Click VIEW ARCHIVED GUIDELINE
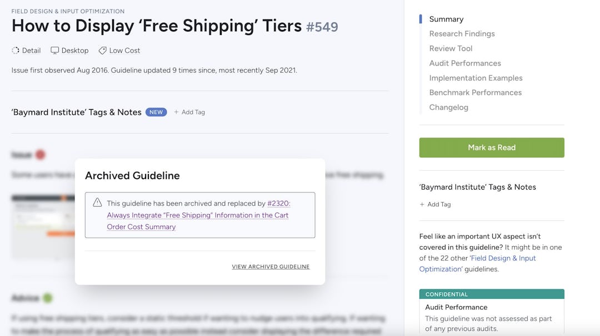Viewport: 600px width, 336px height. [271, 266]
